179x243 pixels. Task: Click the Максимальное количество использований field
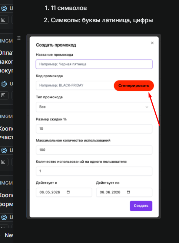94,150
